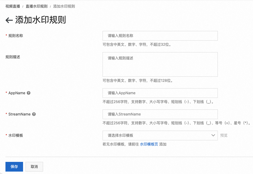Click the blue 保存 button
This screenshot has height=174, width=253.
(x=14, y=167)
